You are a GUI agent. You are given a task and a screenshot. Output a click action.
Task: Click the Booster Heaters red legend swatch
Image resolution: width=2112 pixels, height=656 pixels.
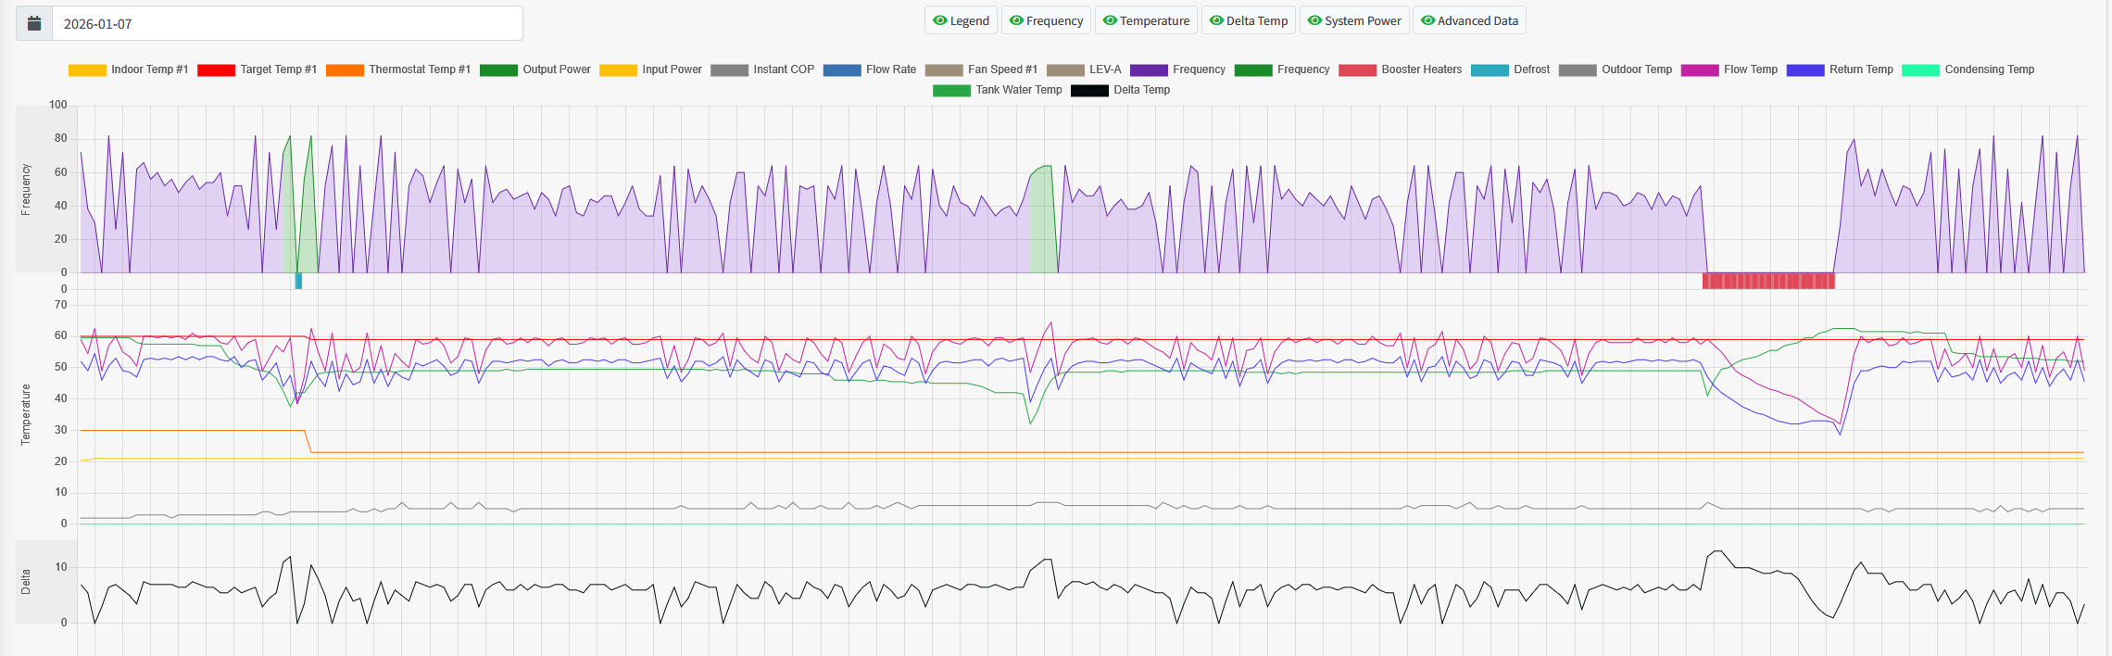(1357, 69)
